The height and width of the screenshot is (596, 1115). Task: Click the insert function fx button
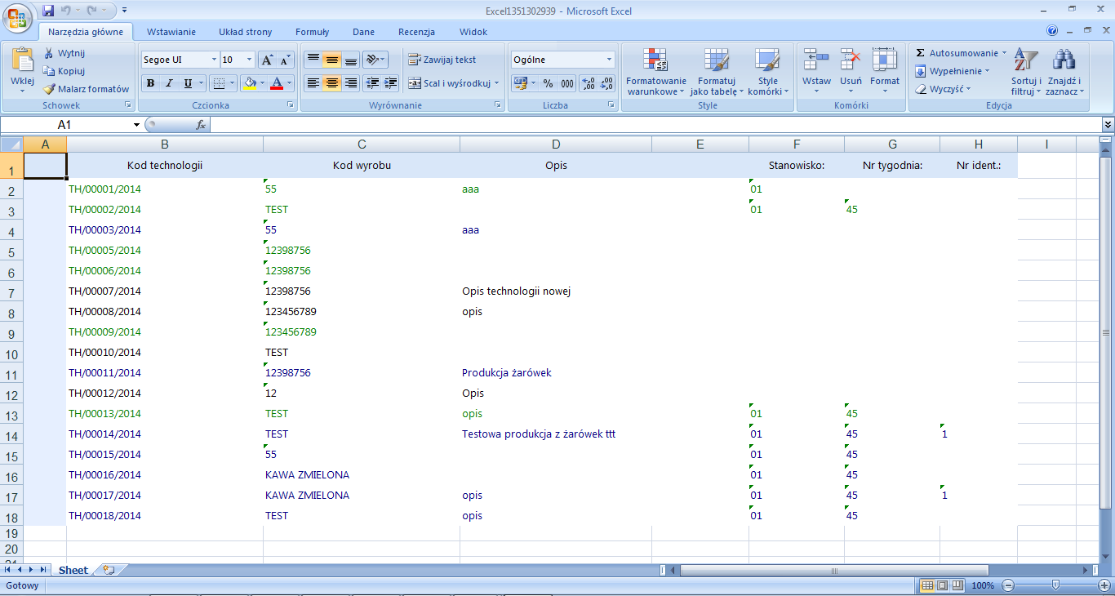201,125
